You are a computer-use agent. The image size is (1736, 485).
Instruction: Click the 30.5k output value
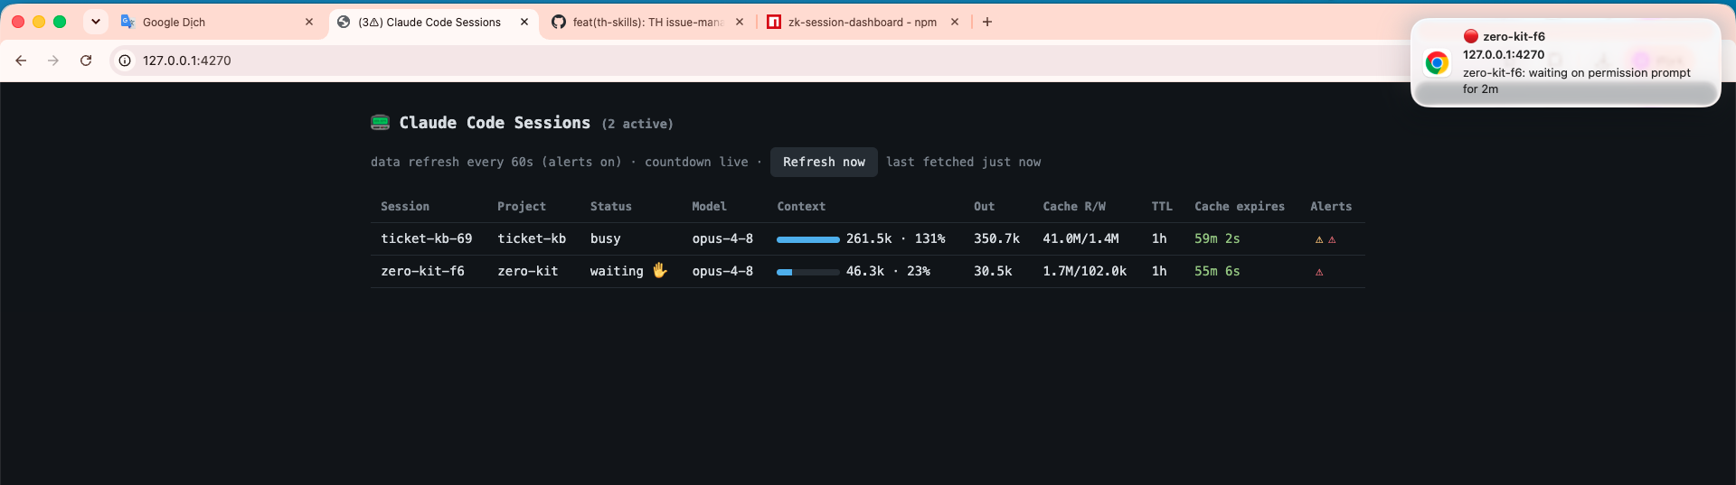click(993, 271)
